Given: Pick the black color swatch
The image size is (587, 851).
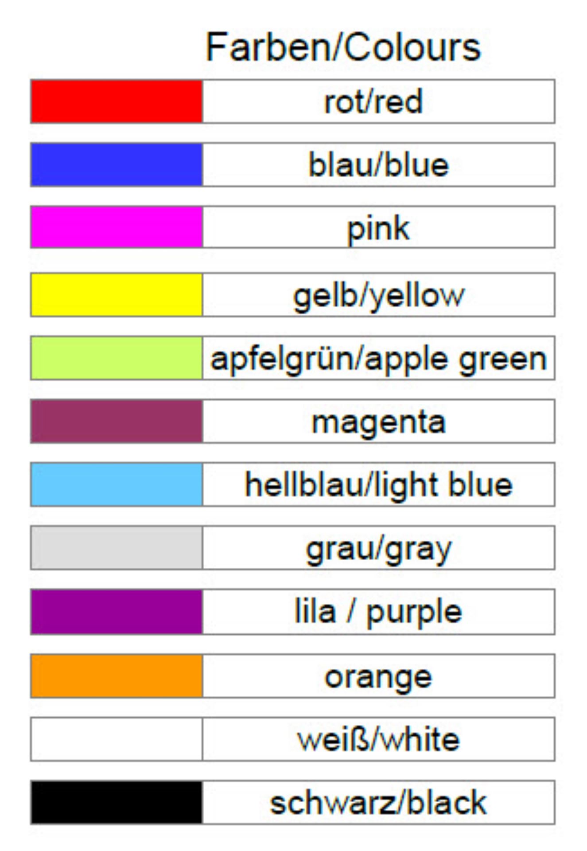Looking at the screenshot, I should (x=117, y=803).
